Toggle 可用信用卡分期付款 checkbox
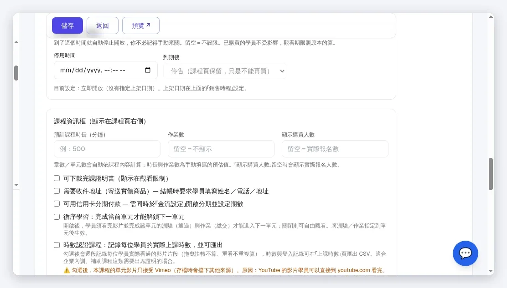The height and width of the screenshot is (288, 507). [57, 203]
